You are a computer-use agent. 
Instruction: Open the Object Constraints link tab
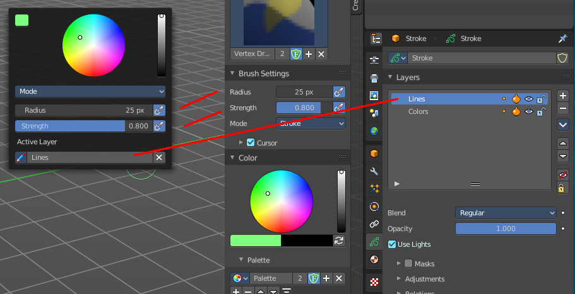pos(374,223)
